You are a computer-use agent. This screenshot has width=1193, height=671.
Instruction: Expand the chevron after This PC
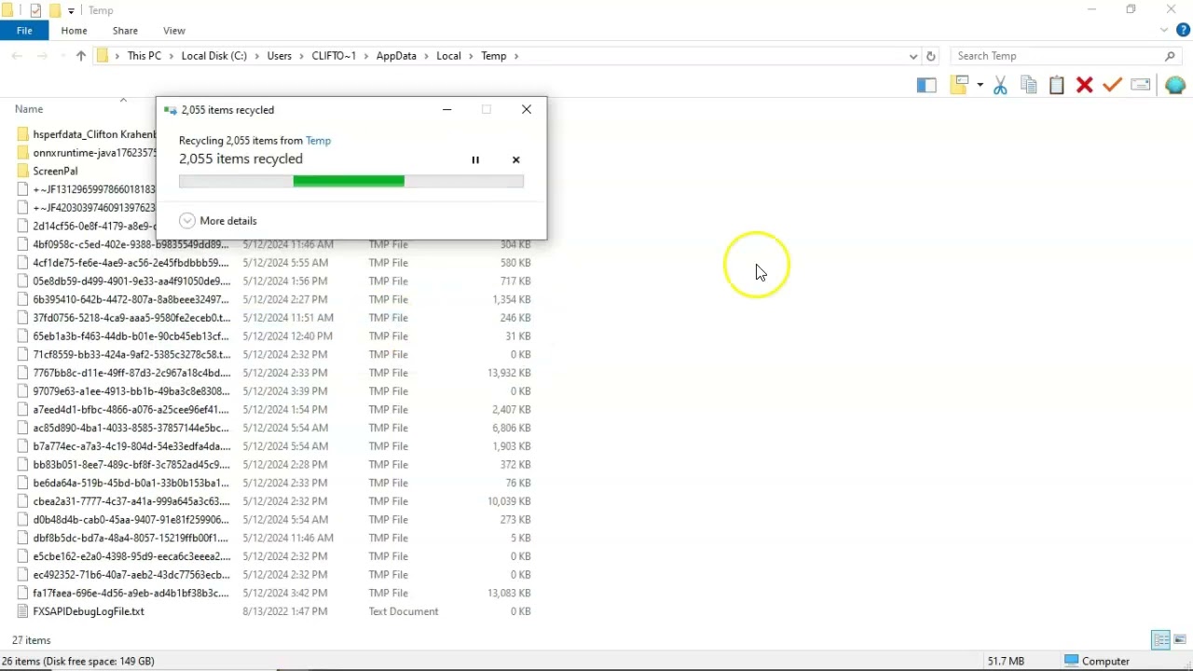point(171,56)
